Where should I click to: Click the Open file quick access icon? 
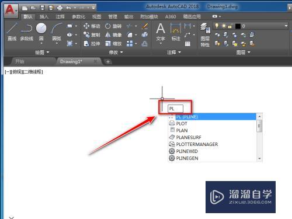click(33, 8)
